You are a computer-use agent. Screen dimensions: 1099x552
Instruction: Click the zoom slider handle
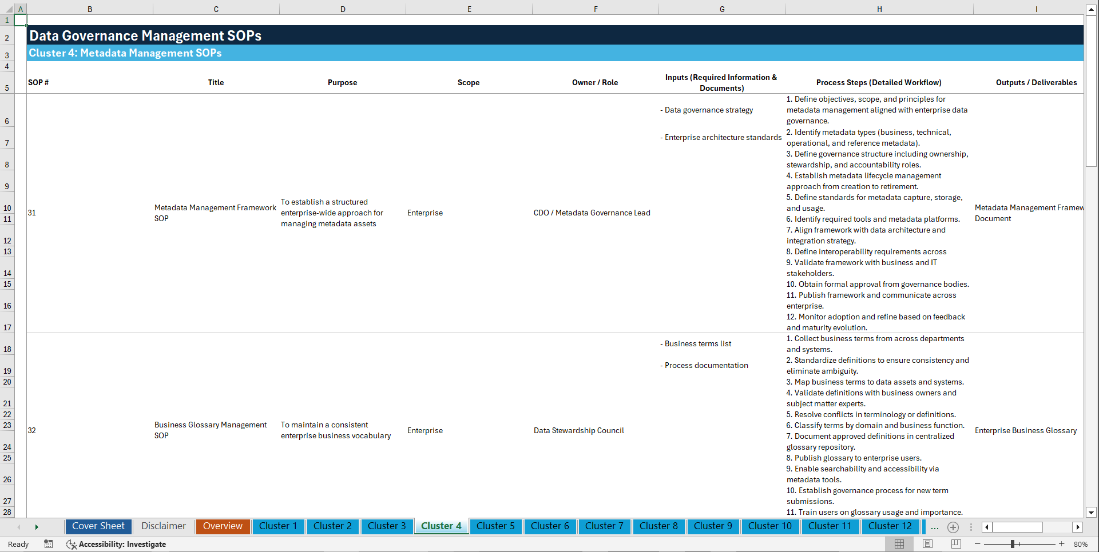1012,544
